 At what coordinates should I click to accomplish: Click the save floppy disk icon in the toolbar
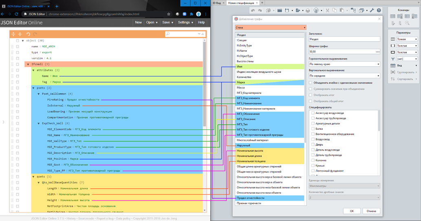pyautogui.click(x=288, y=11)
